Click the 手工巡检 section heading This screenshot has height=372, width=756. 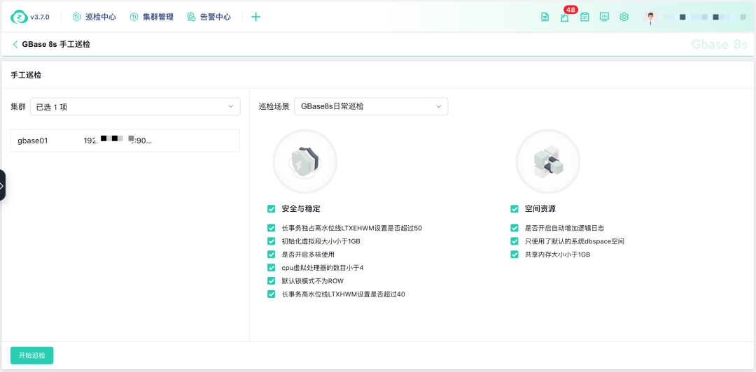coord(26,75)
